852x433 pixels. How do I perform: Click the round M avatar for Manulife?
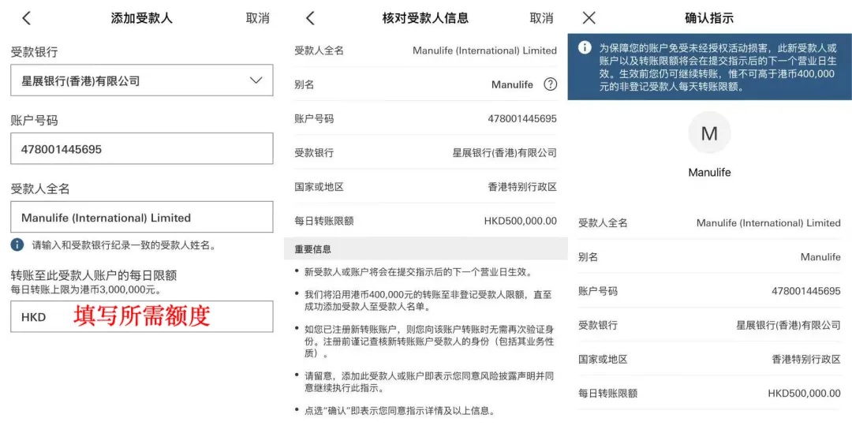pos(709,133)
